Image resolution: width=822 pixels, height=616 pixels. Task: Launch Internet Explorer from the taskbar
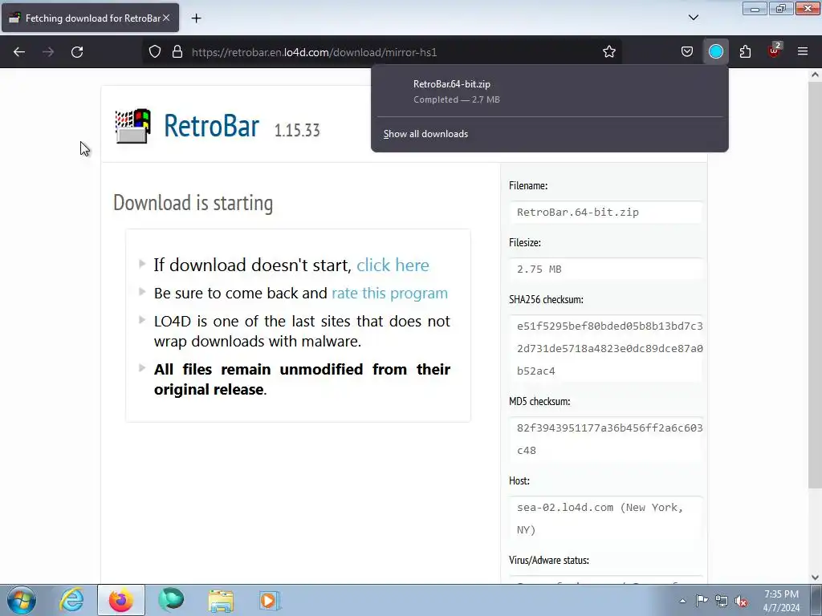click(x=71, y=600)
